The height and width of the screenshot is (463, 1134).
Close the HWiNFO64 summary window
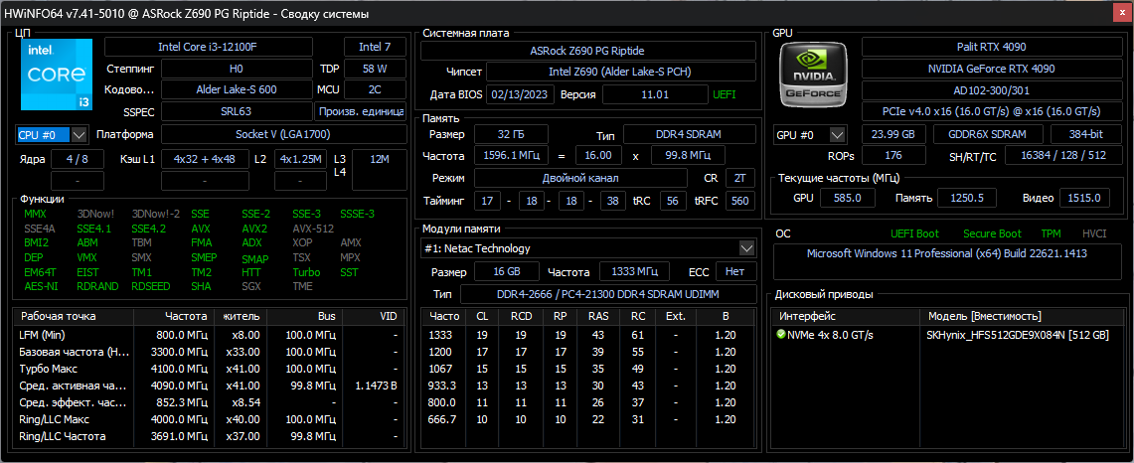coord(1122,14)
